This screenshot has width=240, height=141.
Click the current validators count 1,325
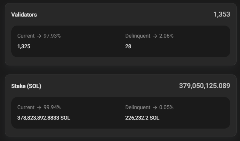(24, 46)
